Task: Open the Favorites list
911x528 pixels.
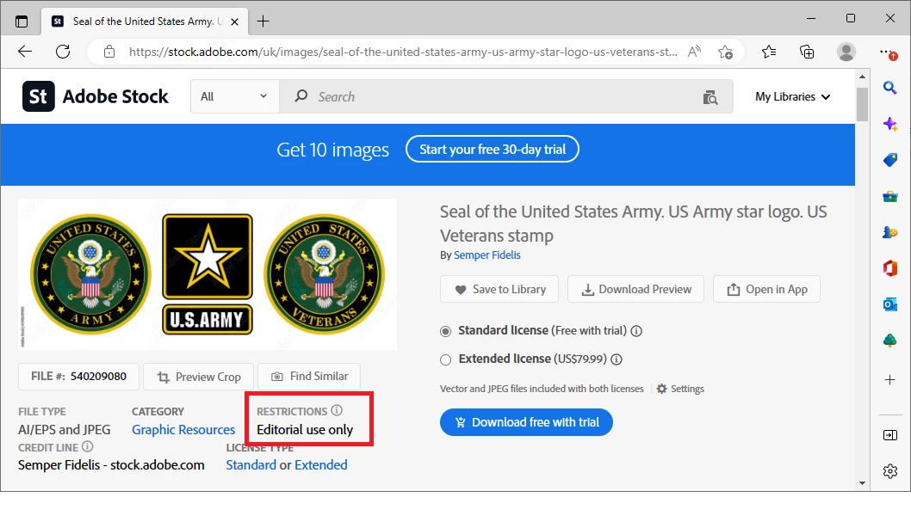Action: click(x=769, y=52)
